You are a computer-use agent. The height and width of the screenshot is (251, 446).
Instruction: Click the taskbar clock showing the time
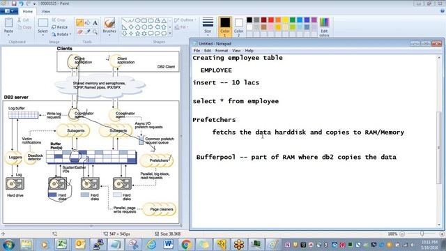(x=429, y=245)
